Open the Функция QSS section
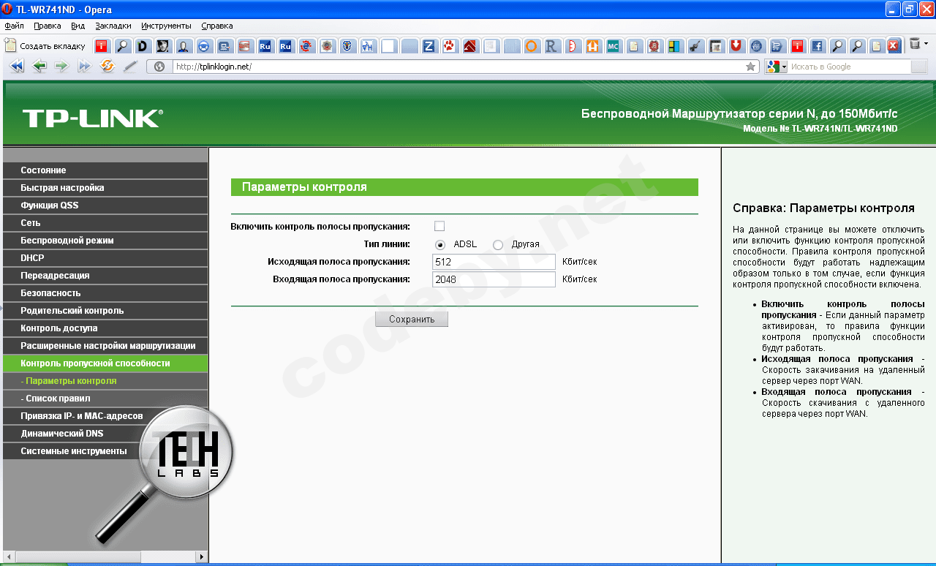 [105, 205]
